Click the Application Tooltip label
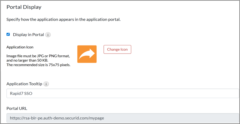 point(24,84)
